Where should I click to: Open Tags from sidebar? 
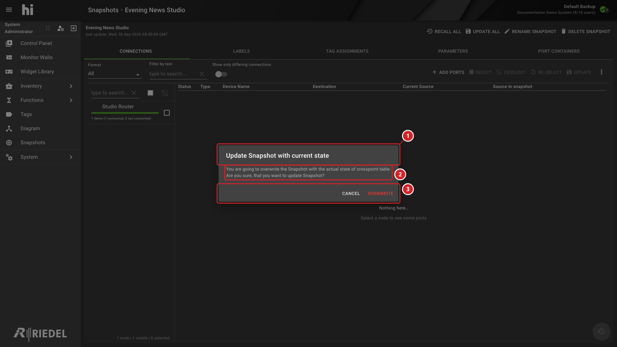pos(40,114)
